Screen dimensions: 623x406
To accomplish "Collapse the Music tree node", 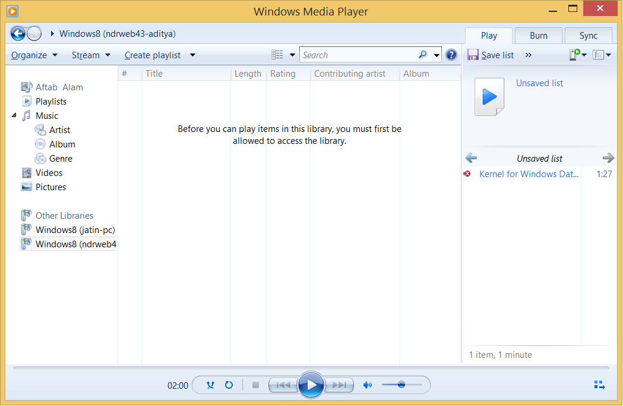I will (13, 115).
